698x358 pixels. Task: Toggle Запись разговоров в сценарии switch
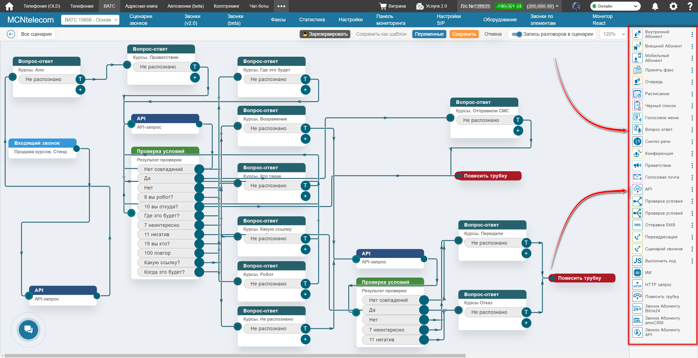516,34
